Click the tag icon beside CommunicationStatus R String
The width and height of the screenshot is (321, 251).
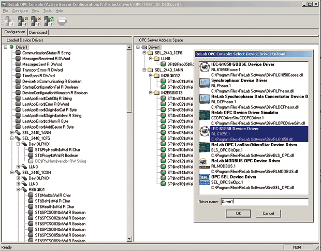coord(18,53)
